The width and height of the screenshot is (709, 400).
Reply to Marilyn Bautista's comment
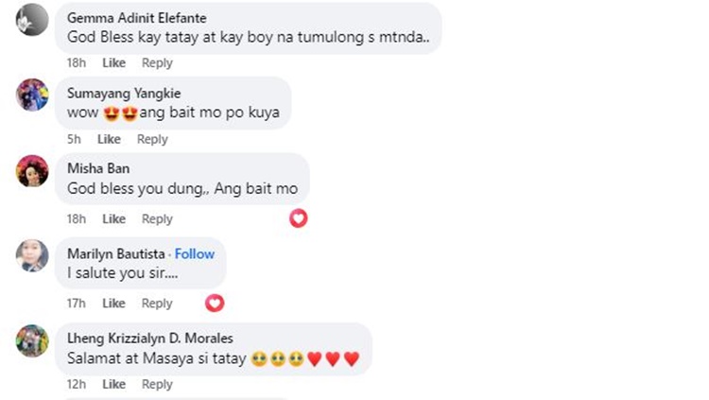click(x=157, y=304)
